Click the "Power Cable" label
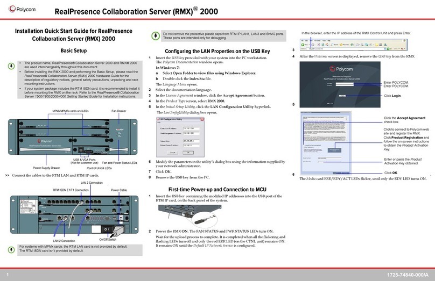 pyautogui.click(x=119, y=190)
